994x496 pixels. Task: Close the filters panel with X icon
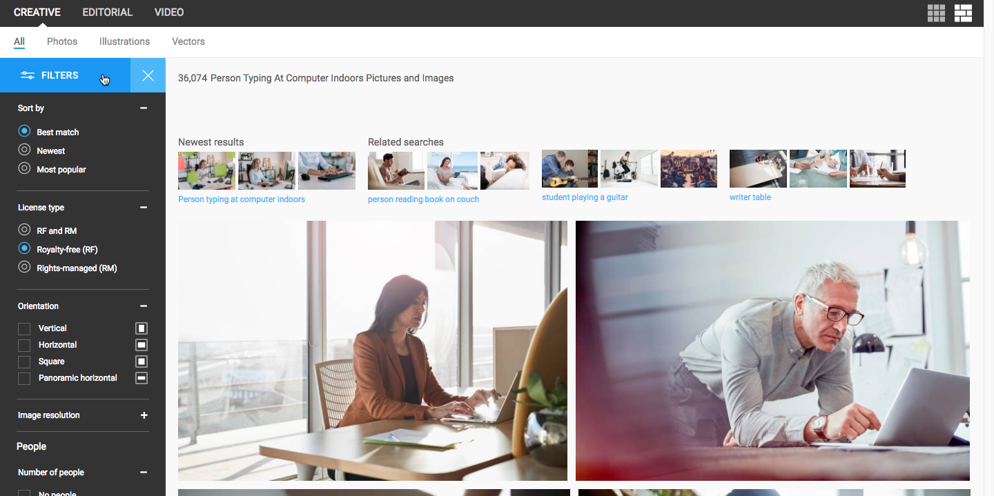coord(148,75)
